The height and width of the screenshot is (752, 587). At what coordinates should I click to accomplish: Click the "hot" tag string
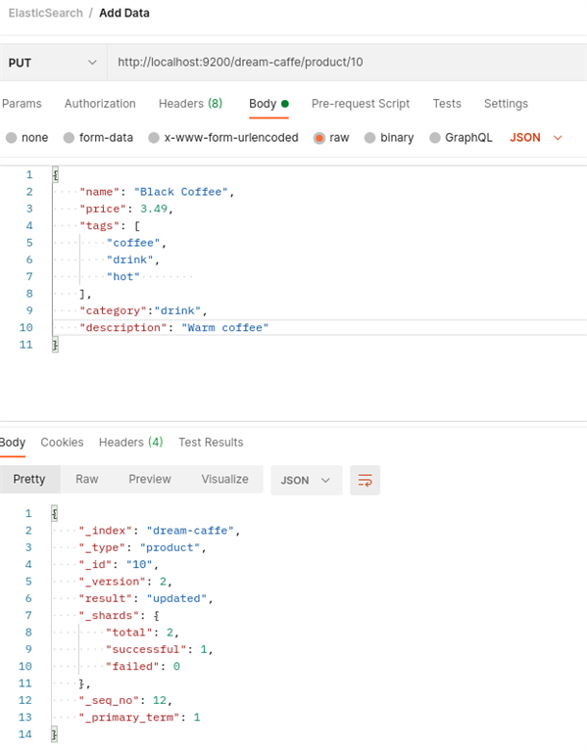(122, 277)
